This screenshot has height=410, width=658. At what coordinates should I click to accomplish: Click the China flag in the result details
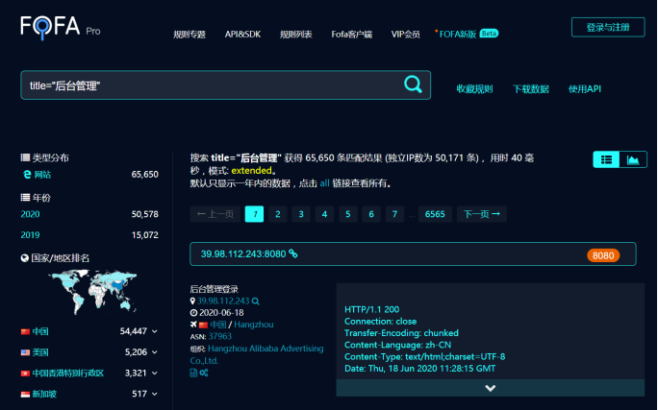point(203,325)
